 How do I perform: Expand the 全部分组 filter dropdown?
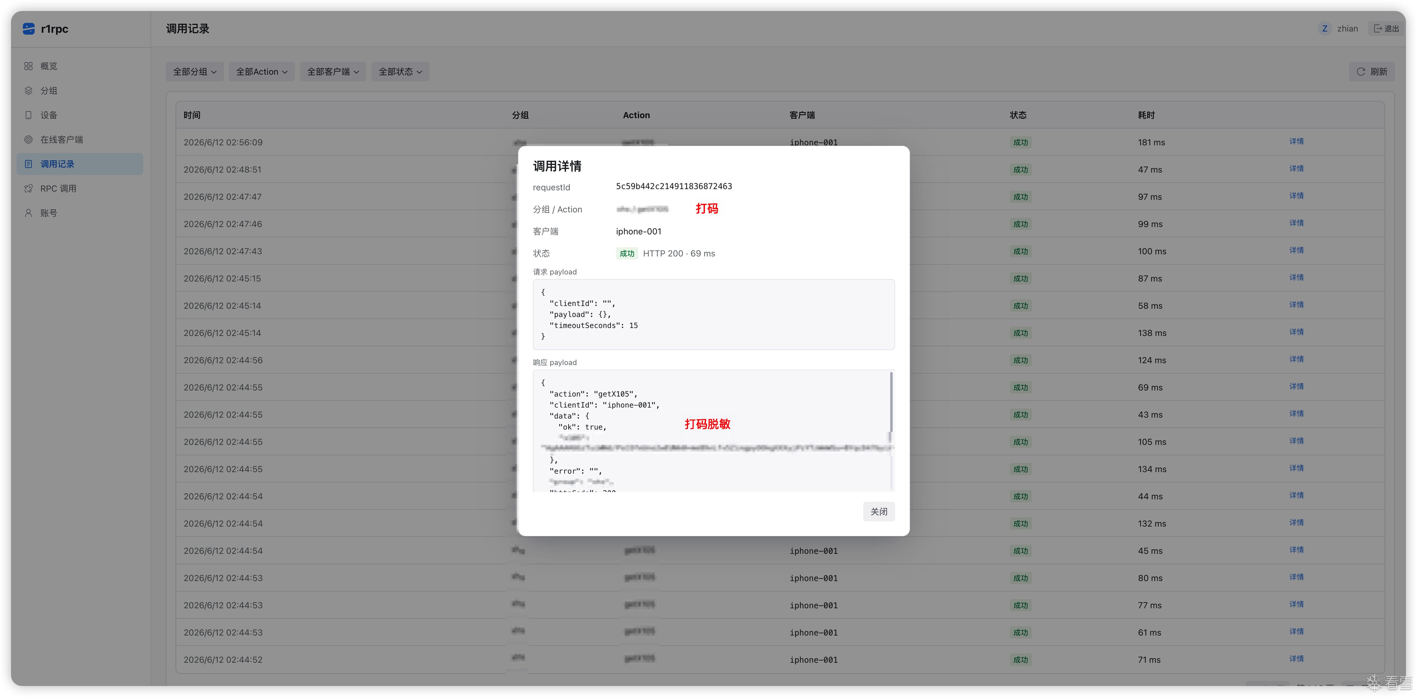[195, 72]
